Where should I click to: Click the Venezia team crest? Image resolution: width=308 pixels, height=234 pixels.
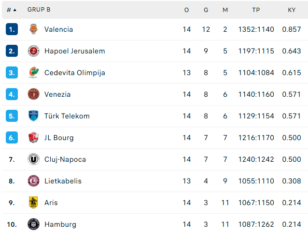click(x=33, y=94)
